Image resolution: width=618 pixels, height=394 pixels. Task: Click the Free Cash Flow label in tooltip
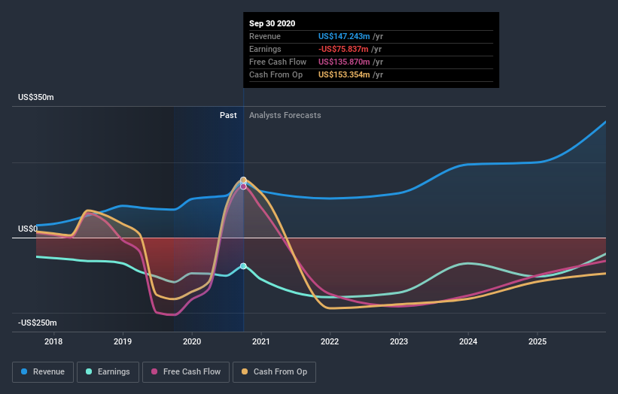(278, 62)
